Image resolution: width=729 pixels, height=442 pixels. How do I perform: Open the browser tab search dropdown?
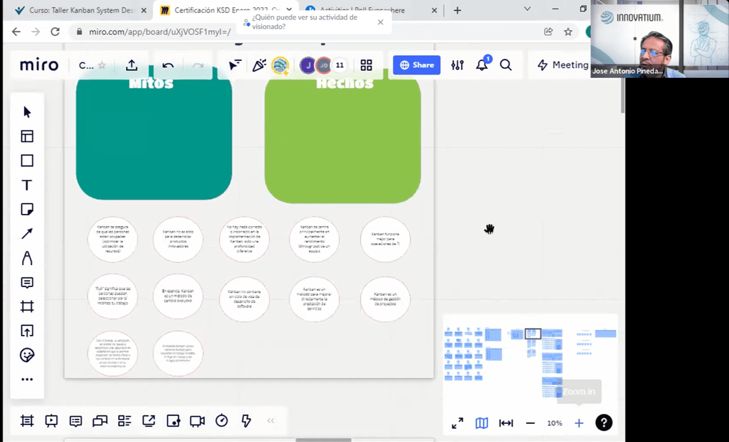click(x=527, y=10)
